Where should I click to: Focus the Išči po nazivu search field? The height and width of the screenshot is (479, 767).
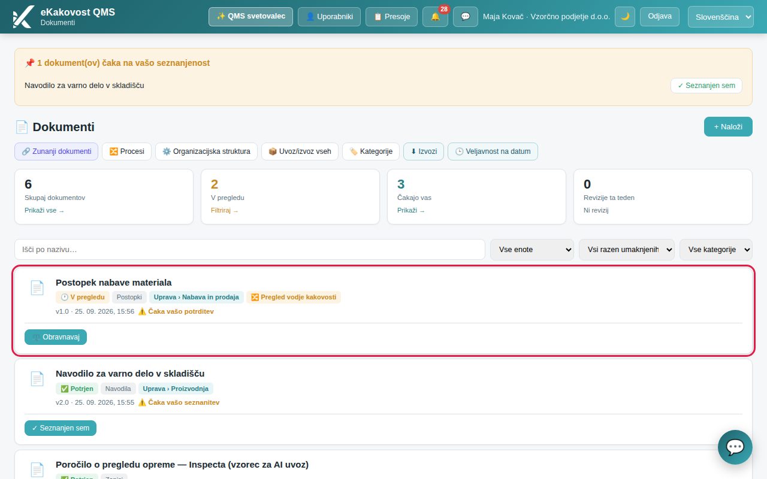point(250,250)
